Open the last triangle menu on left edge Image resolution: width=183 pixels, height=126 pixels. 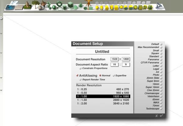coord(1,90)
